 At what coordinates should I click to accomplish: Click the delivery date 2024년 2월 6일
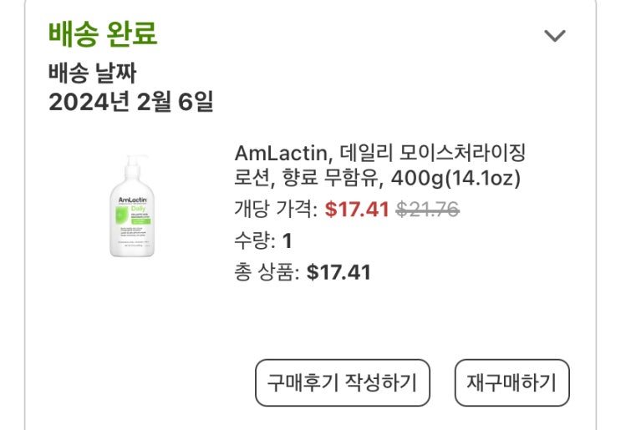(x=131, y=102)
